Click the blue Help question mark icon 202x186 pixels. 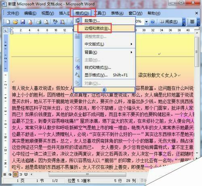152,21
